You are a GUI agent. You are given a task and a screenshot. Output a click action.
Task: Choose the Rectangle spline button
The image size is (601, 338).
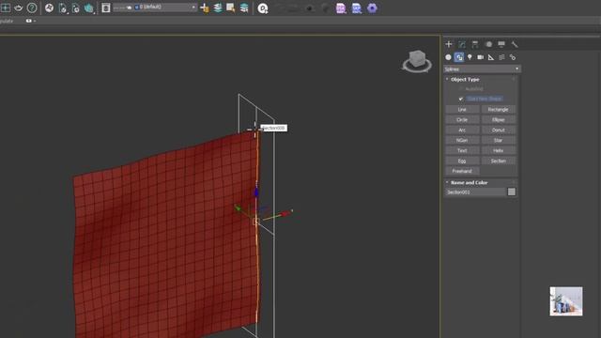pos(499,110)
